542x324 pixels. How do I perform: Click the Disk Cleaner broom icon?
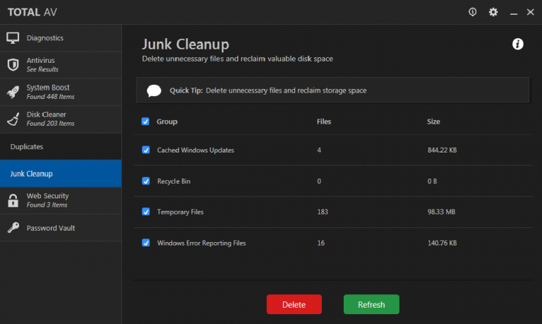(13, 119)
